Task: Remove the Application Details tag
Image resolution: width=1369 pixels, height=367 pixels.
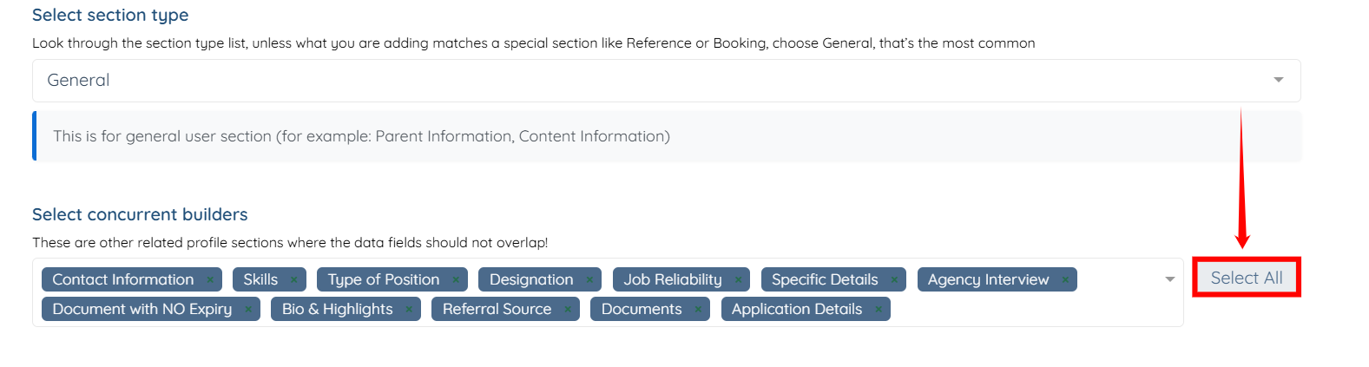Action: (x=879, y=310)
